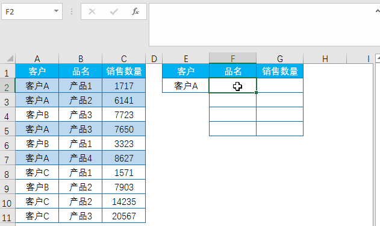Select cell with value 7650

click(x=124, y=129)
